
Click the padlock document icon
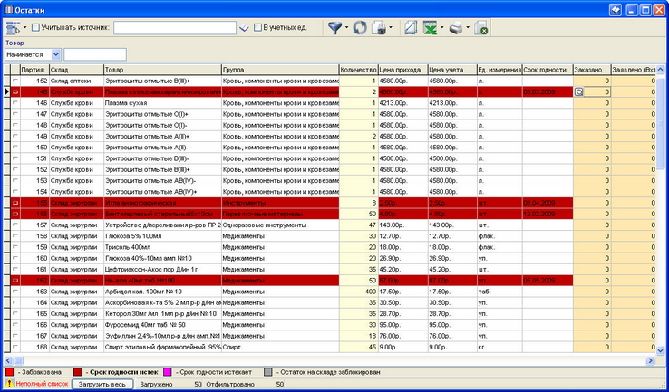378,28
